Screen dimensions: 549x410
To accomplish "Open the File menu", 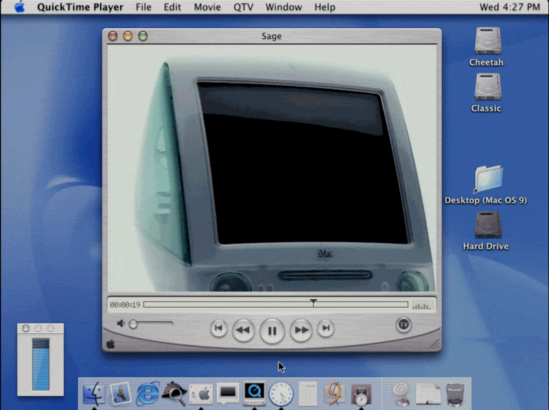I will (143, 7).
